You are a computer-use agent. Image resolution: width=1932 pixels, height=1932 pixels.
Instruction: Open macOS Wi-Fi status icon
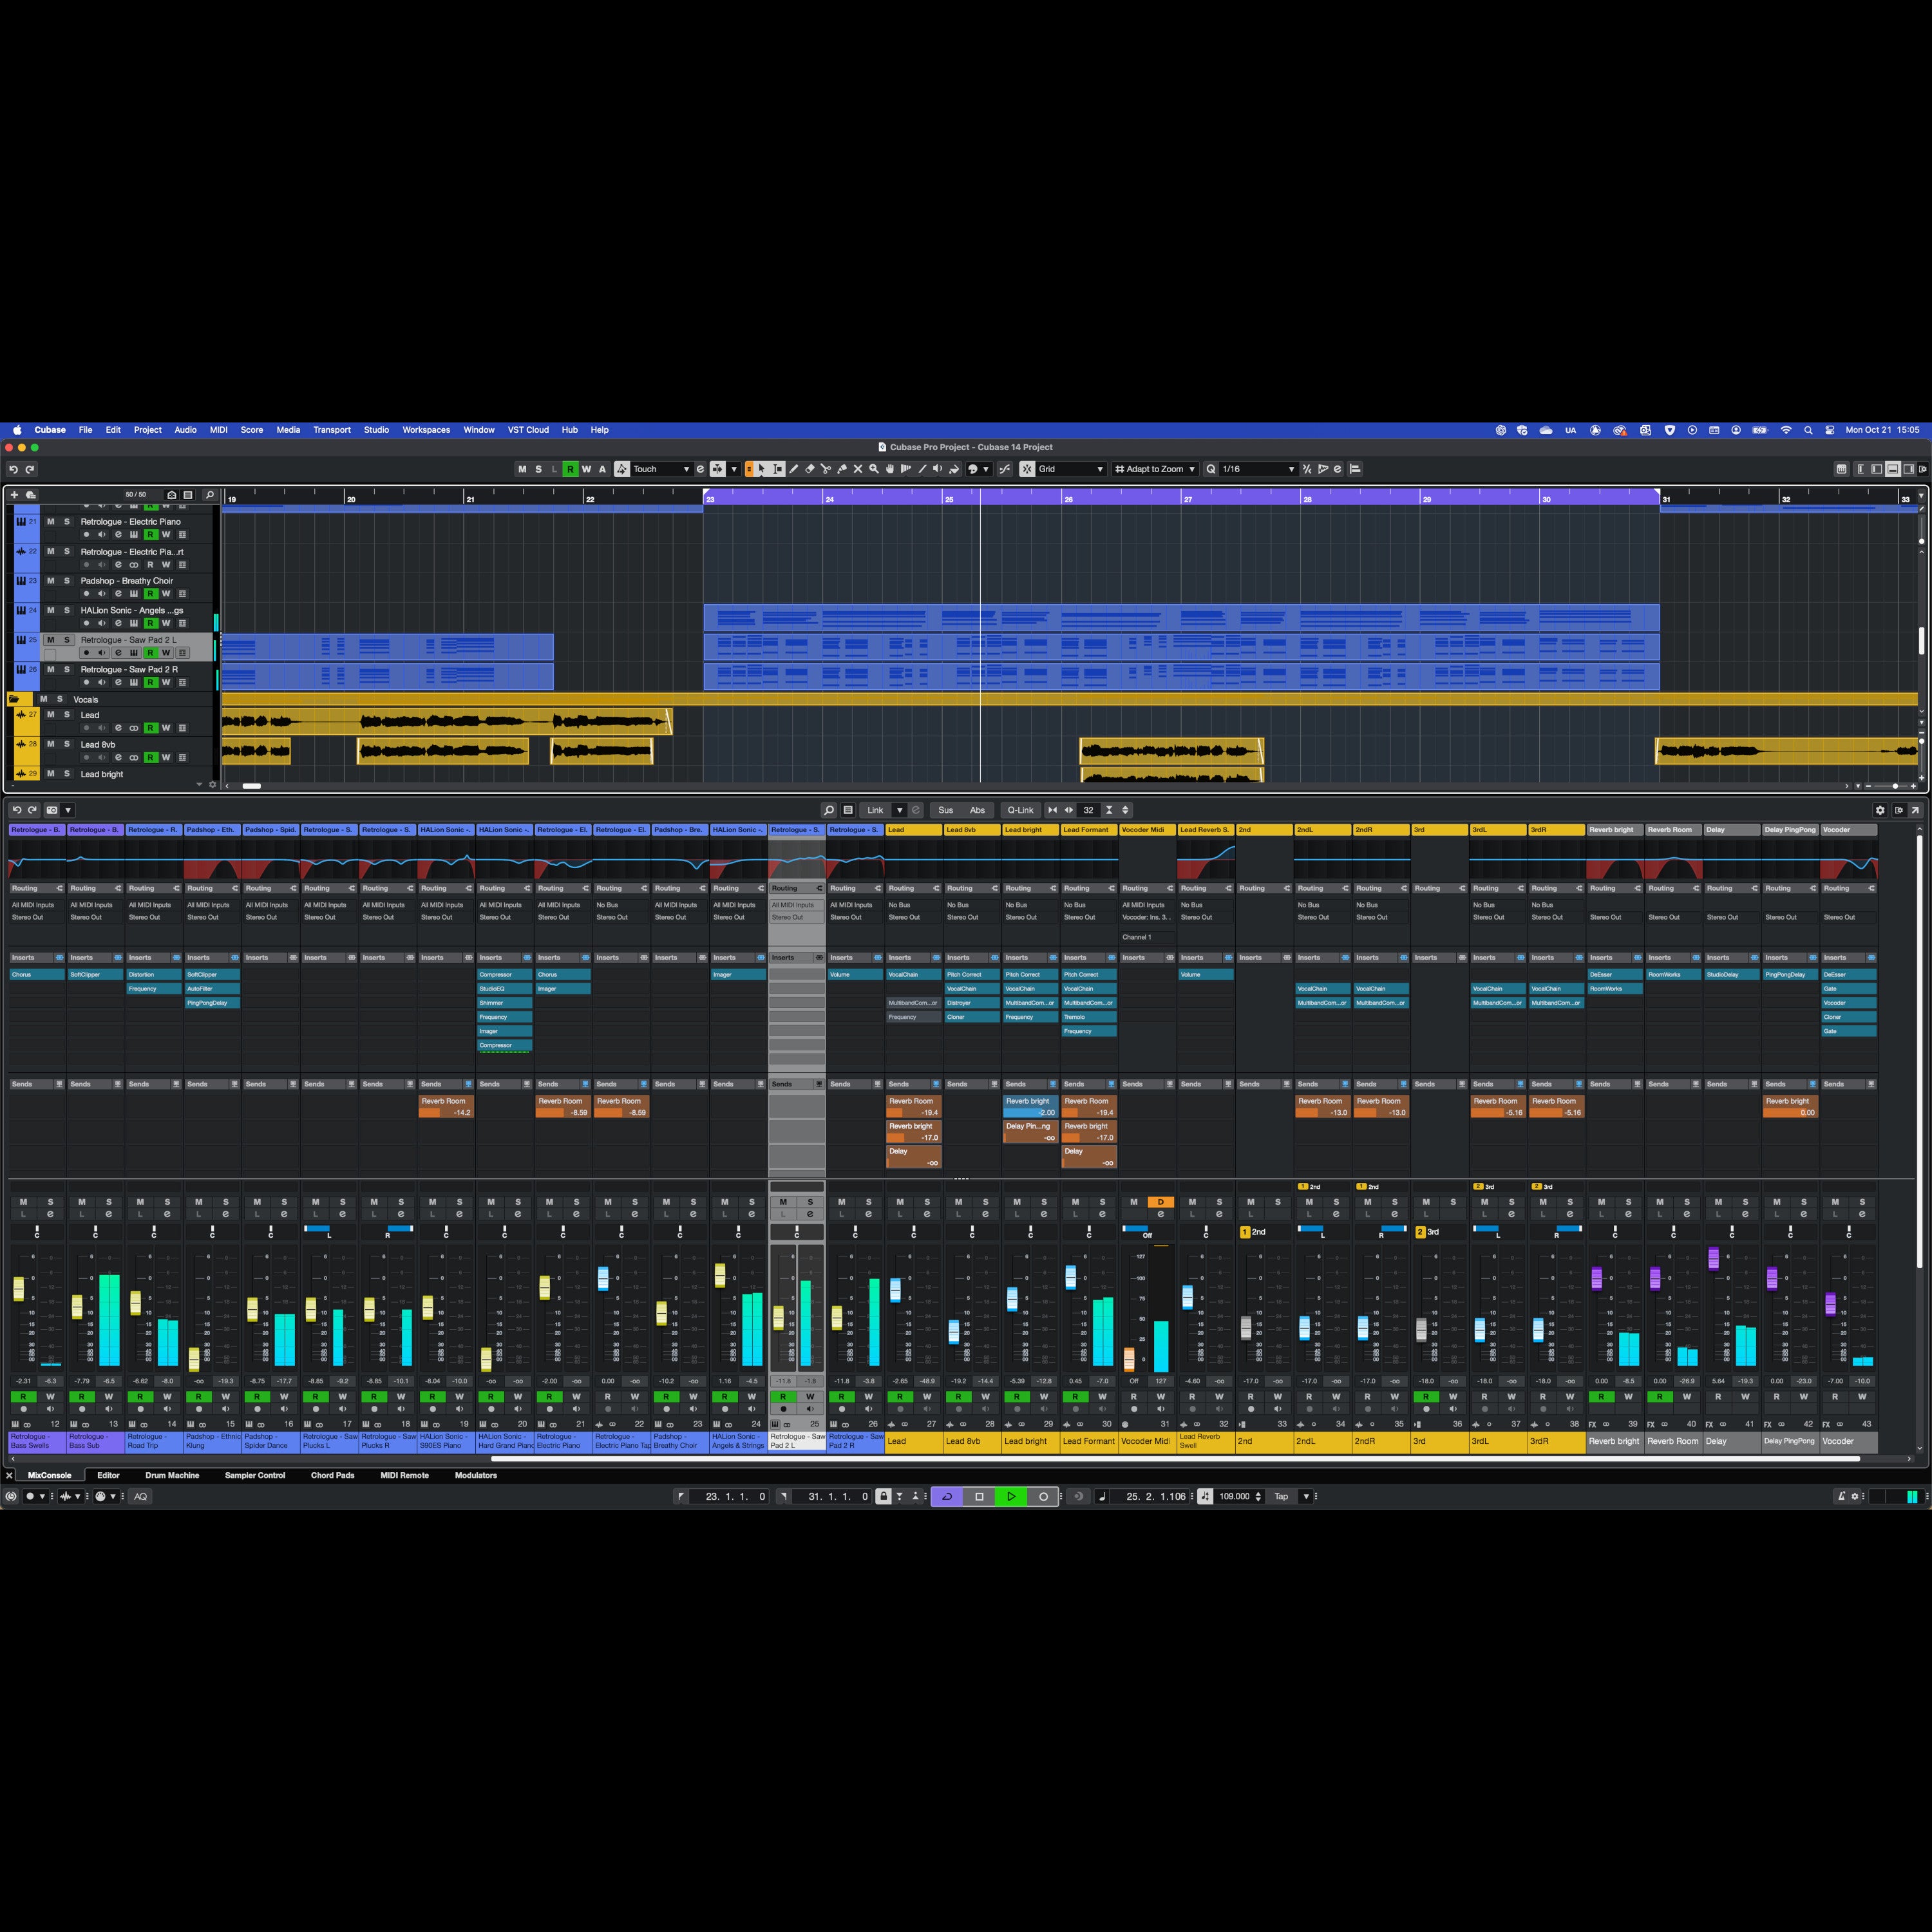point(1786,430)
